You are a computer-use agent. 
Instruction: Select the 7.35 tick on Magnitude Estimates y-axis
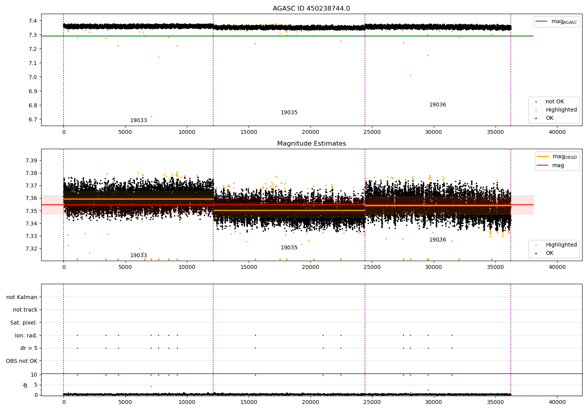click(x=31, y=211)
